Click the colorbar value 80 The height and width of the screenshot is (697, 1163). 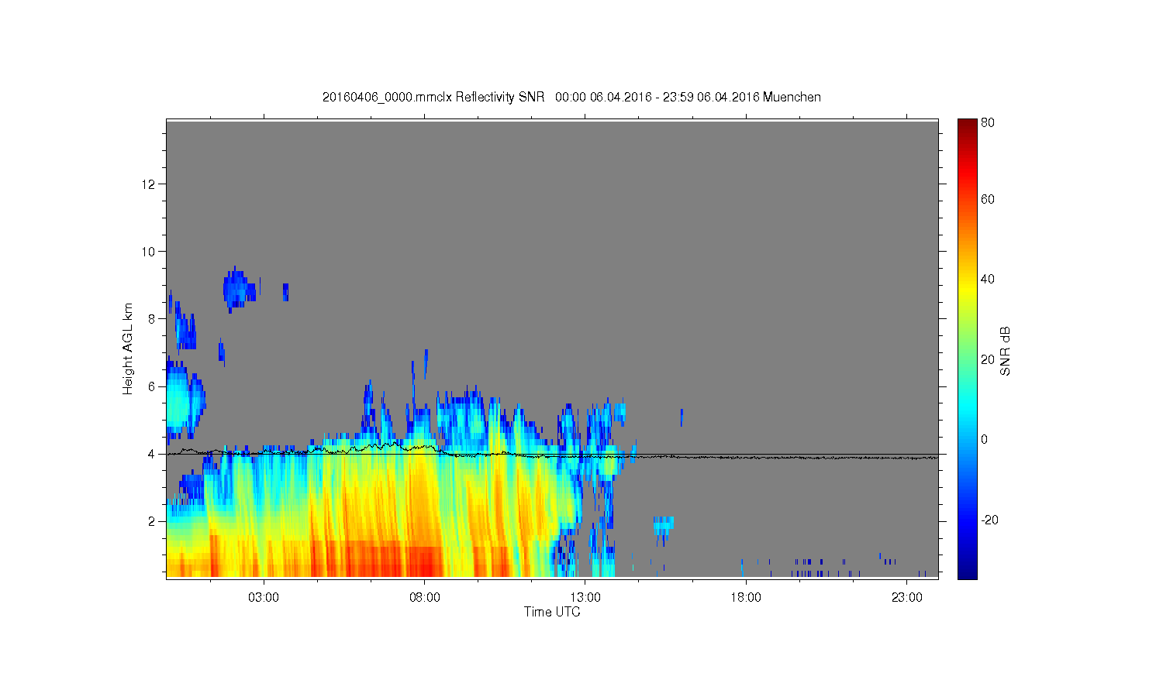click(988, 122)
